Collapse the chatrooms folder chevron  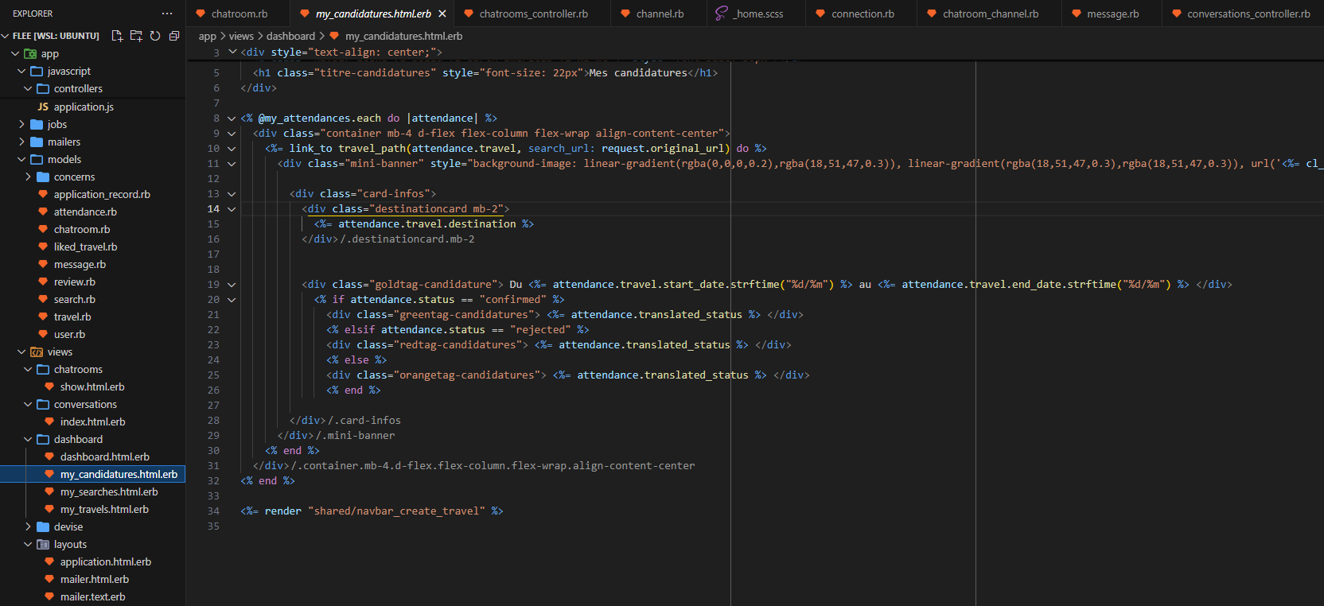point(28,369)
